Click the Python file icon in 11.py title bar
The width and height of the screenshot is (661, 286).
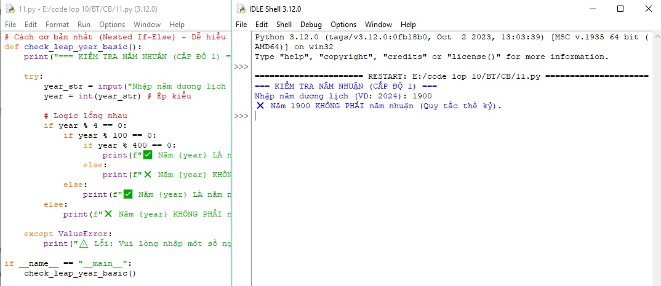pyautogui.click(x=9, y=9)
